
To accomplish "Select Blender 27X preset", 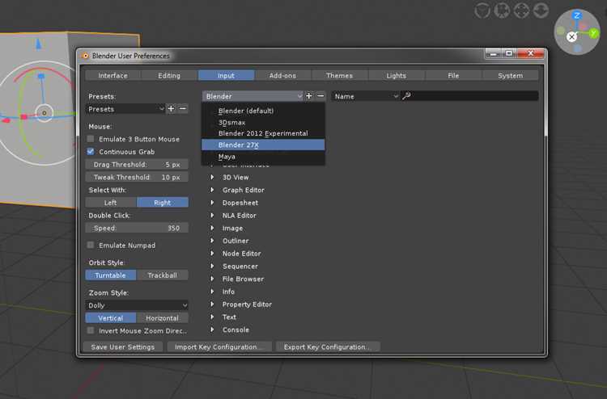I will pos(263,145).
